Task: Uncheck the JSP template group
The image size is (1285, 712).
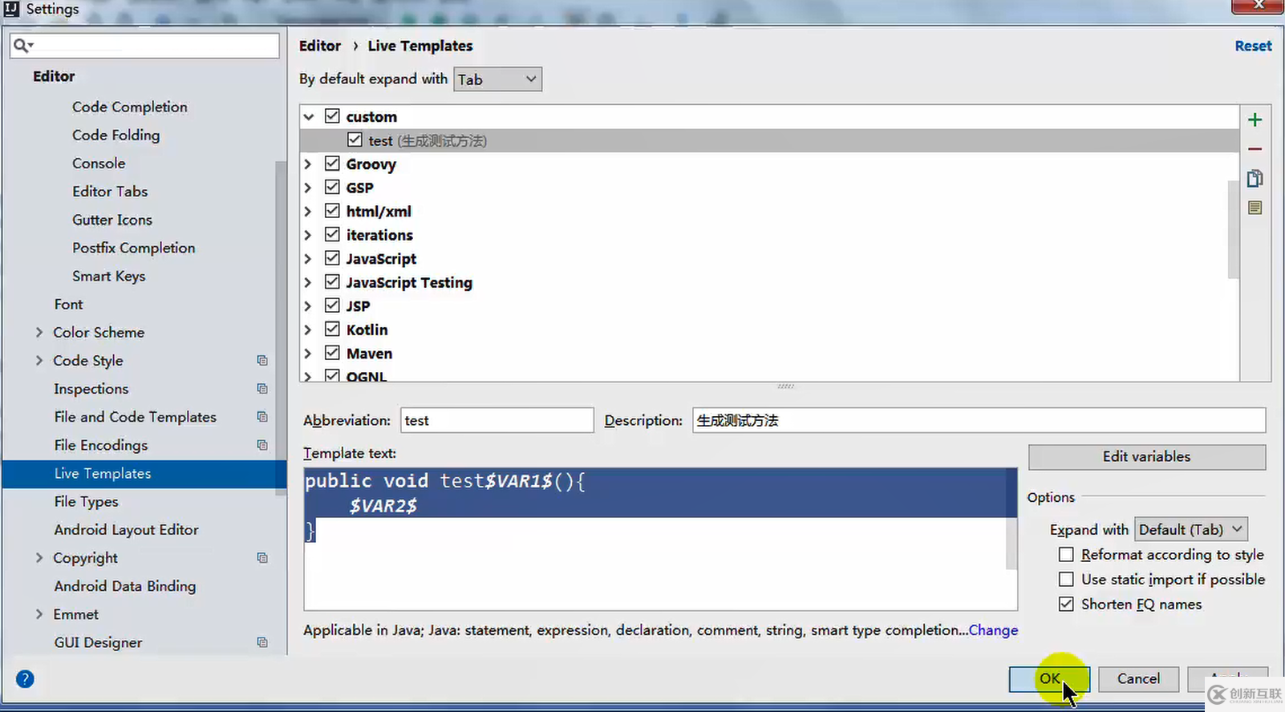Action: [332, 305]
